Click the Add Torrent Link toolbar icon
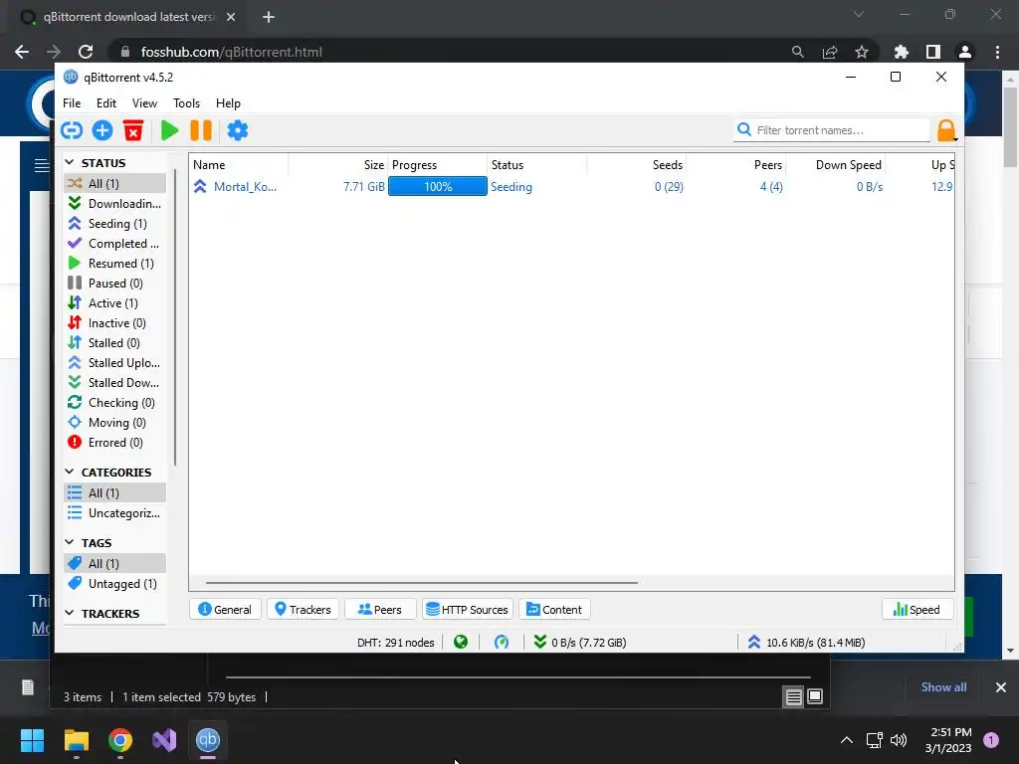The width and height of the screenshot is (1019, 764). coord(72,130)
